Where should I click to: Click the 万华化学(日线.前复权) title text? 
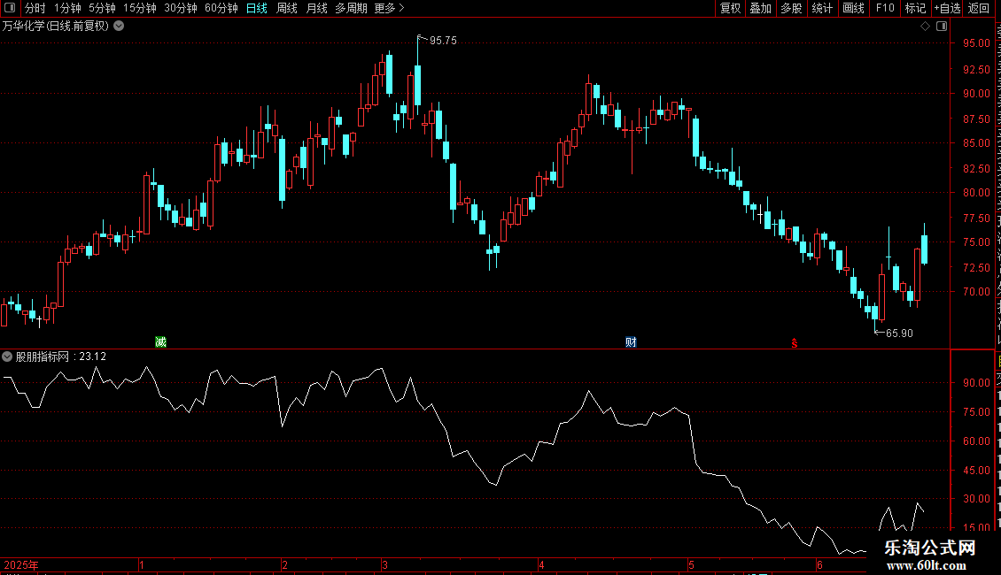tap(56, 27)
